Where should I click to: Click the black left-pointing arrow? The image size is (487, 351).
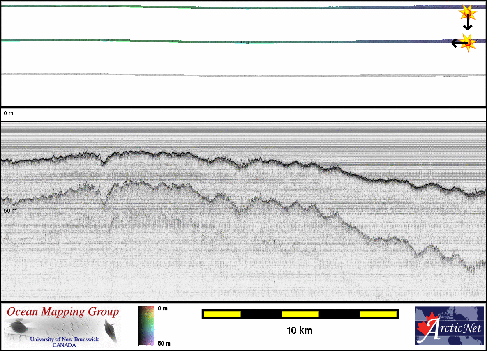tap(457, 43)
